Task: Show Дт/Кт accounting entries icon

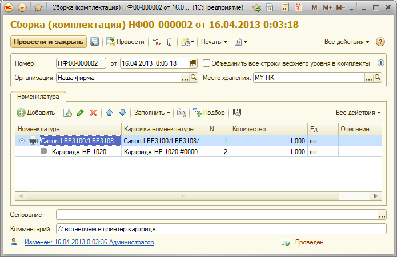Action: (x=157, y=42)
